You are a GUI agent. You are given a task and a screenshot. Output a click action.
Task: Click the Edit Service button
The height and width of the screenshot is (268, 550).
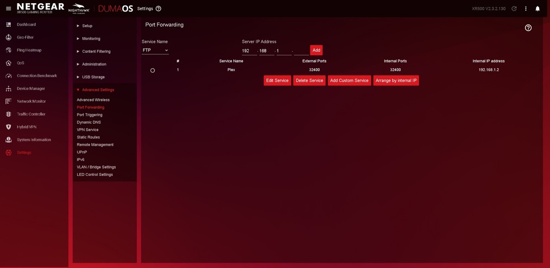coord(278,81)
